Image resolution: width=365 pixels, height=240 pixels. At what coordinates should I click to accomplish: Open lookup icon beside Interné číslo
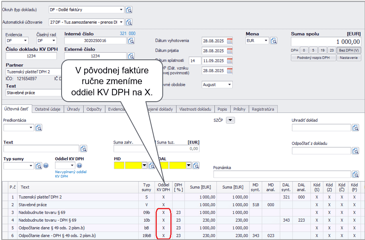click(131, 41)
